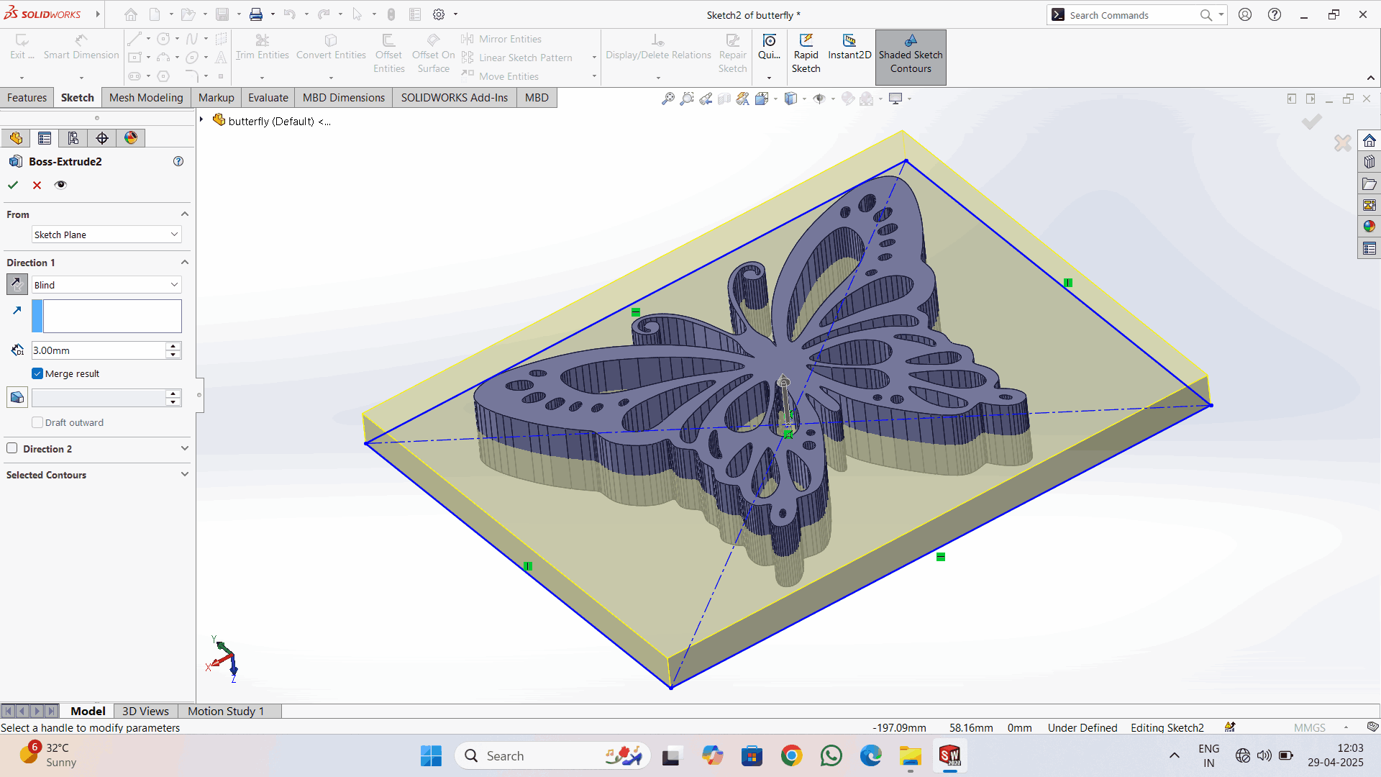This screenshot has height=777, width=1381.
Task: Click the Print icon
Action: (x=256, y=14)
